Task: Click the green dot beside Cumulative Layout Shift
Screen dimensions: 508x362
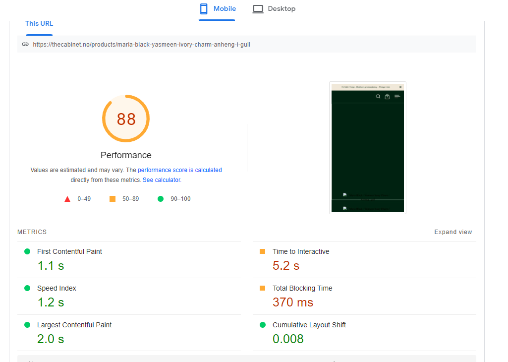Action: [264, 325]
